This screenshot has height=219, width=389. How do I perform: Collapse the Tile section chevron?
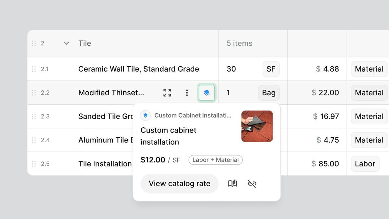66,43
